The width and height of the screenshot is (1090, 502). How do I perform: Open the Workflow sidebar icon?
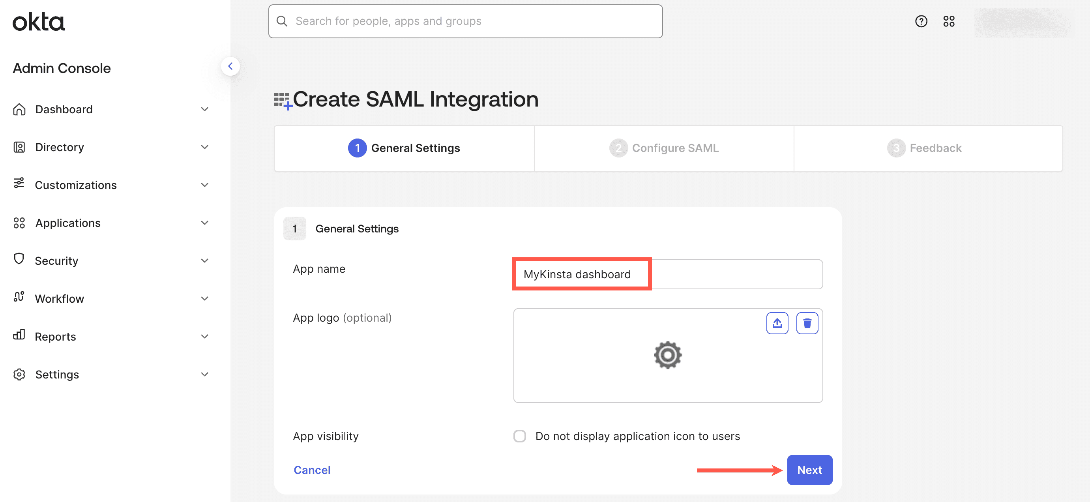point(19,298)
